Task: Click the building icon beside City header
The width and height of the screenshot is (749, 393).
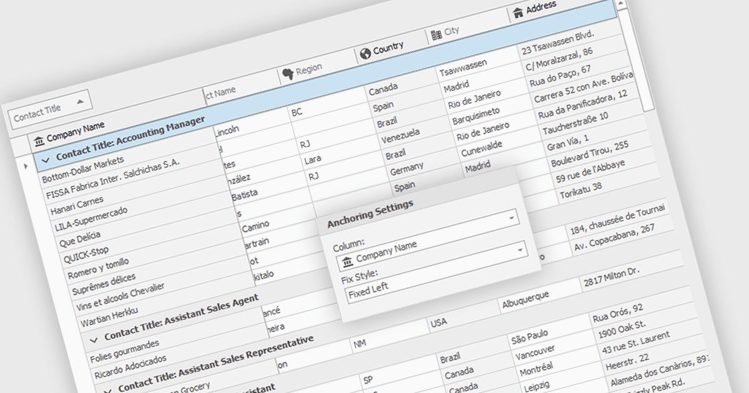Action: click(436, 36)
